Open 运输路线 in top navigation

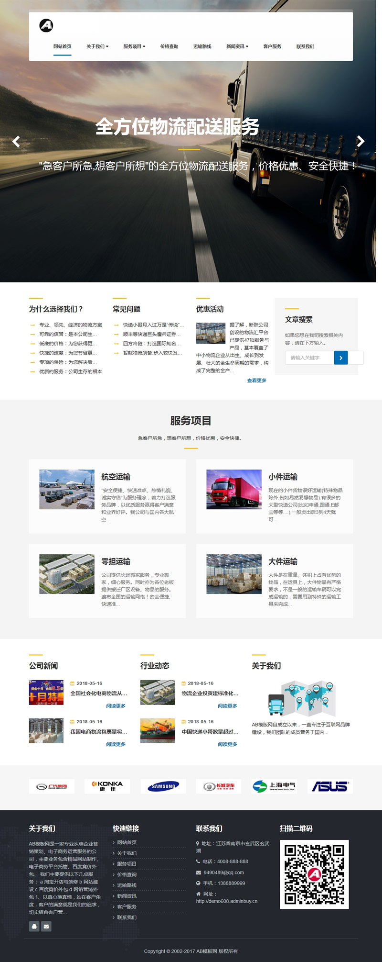202,46
